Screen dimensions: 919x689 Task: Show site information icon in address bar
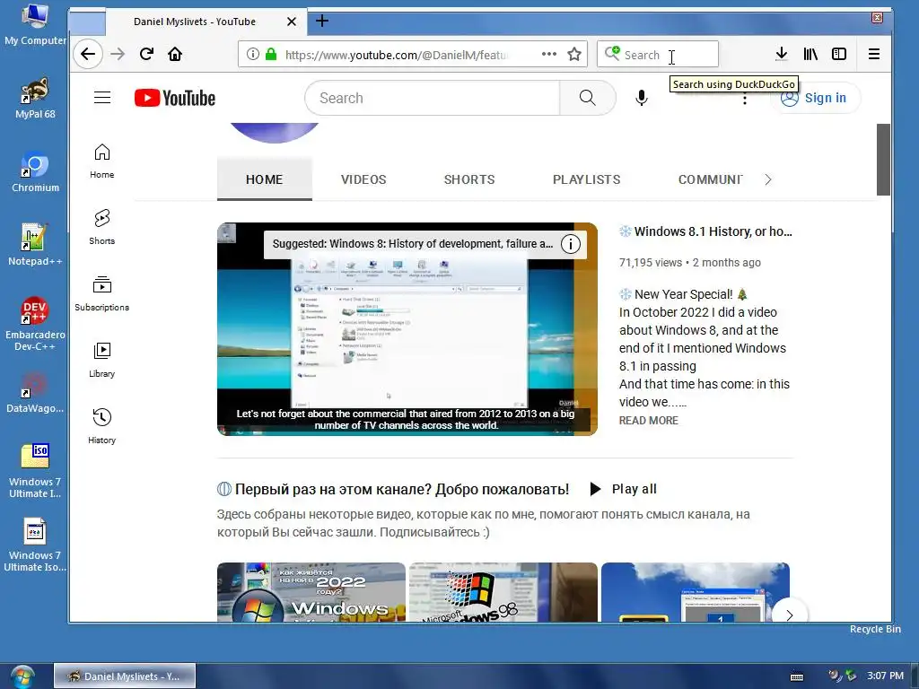coord(252,55)
